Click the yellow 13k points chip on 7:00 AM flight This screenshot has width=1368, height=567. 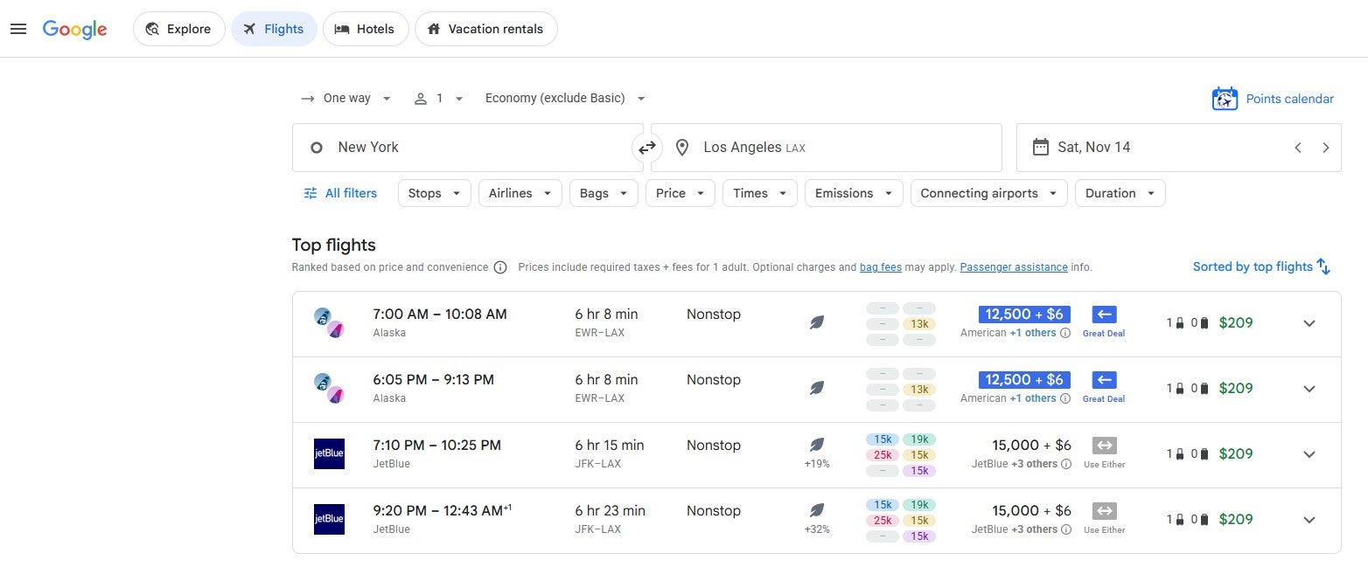click(919, 324)
